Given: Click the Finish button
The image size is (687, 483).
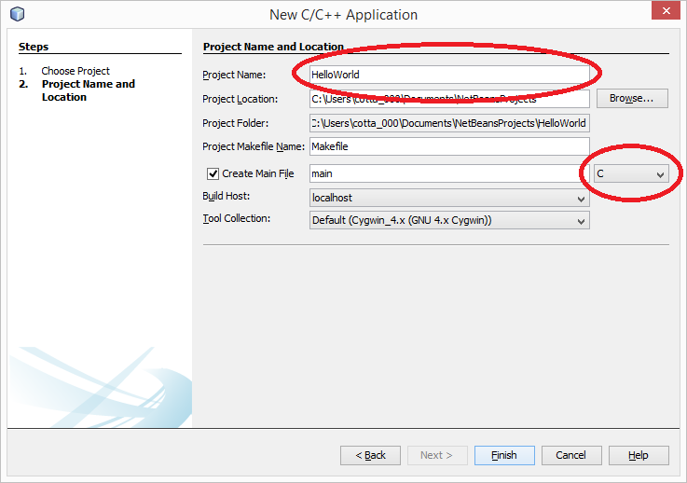Looking at the screenshot, I should (x=504, y=455).
